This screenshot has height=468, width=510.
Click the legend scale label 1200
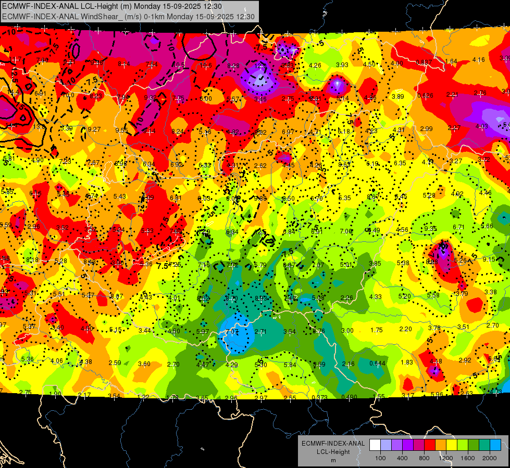tap(446, 458)
